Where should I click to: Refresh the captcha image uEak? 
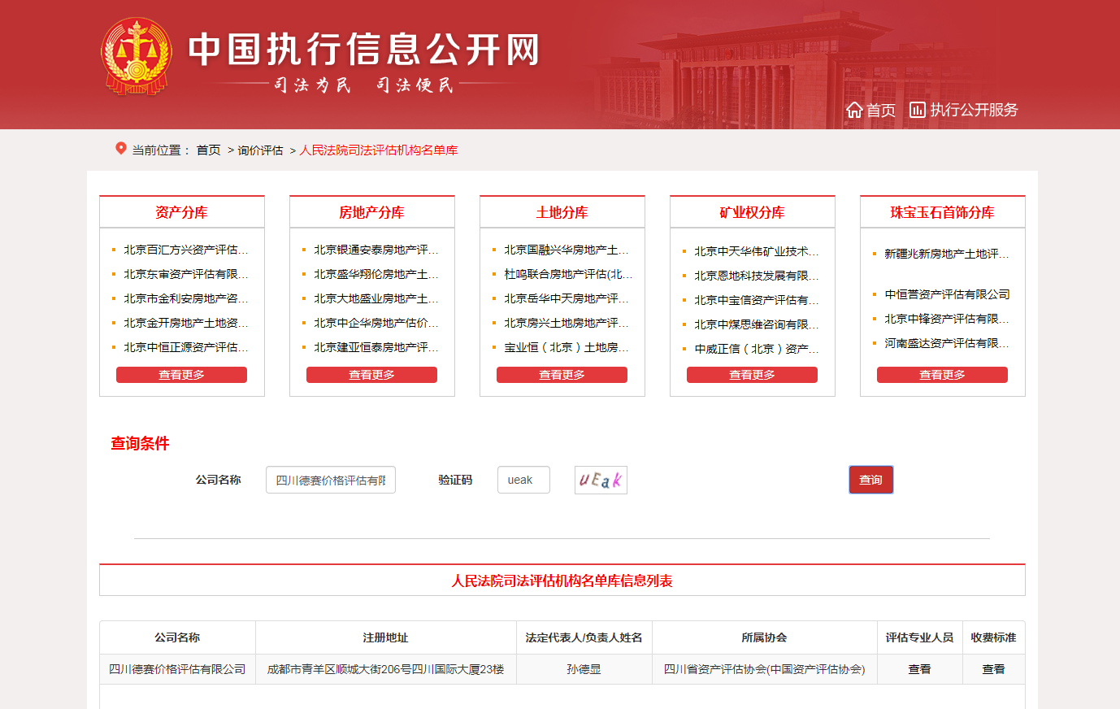coord(601,480)
